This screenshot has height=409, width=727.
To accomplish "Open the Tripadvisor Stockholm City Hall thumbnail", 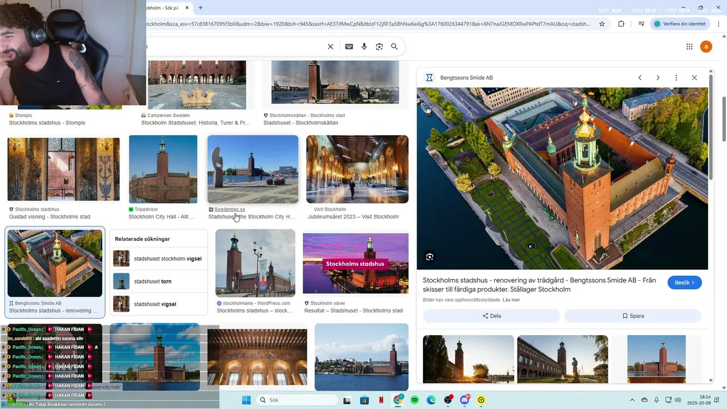I will (163, 169).
